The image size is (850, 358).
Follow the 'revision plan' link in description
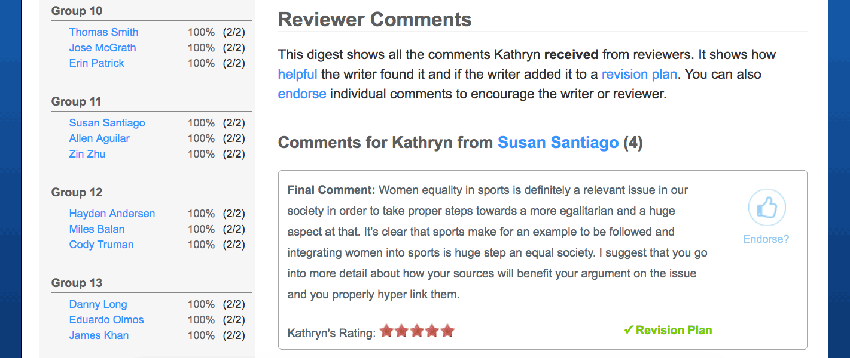(639, 75)
